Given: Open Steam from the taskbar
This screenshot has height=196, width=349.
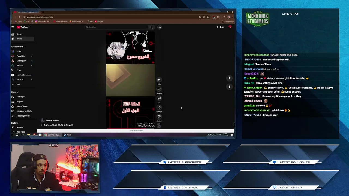Looking at the screenshot, I should (67, 135).
